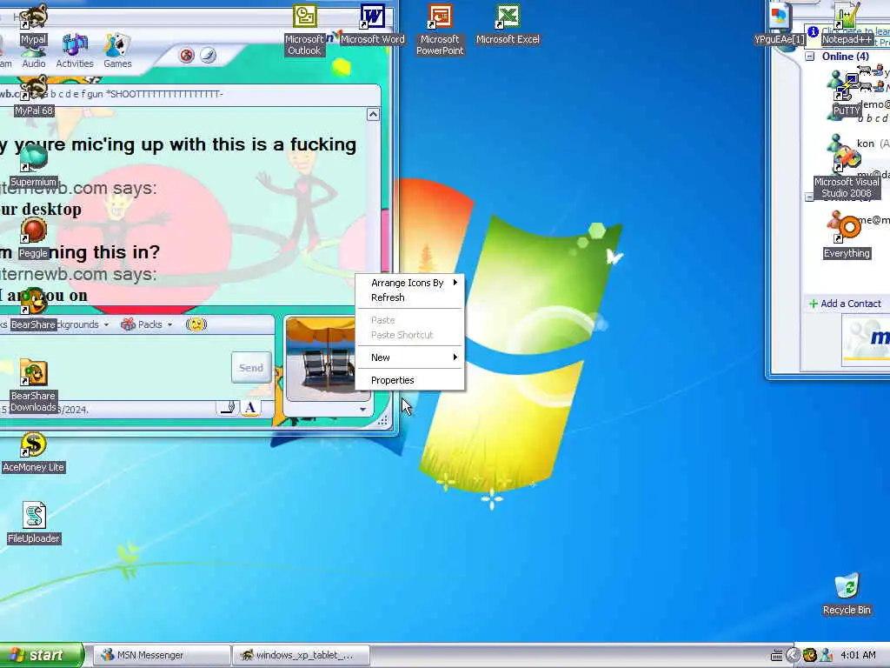Collapse the Online (4) contact group
Image resolution: width=890 pixels, height=668 pixels.
[x=810, y=57]
